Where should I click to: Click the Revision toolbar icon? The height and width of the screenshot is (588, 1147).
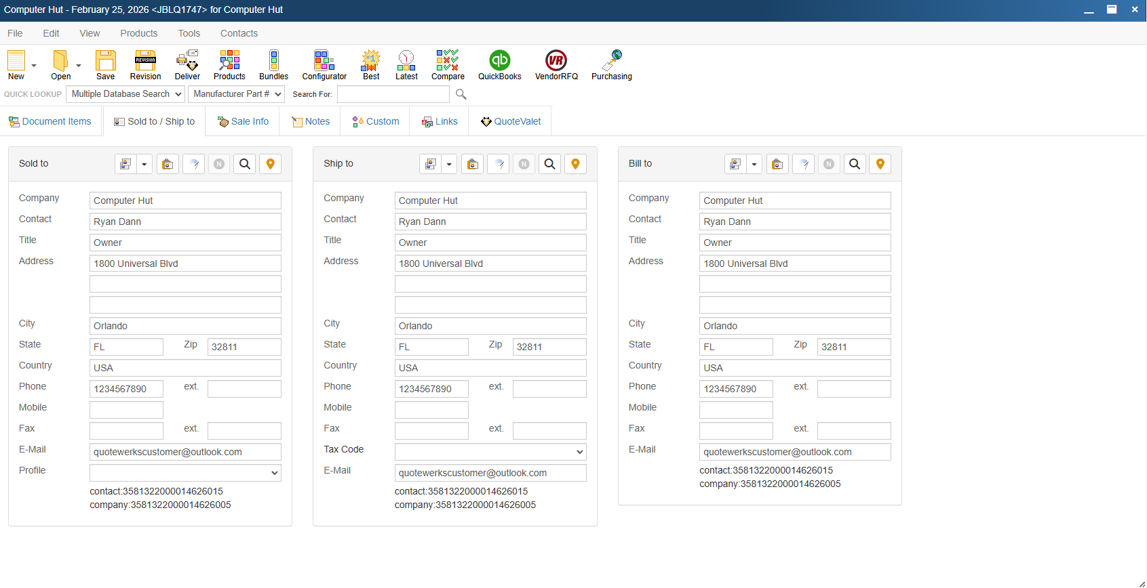(x=145, y=64)
